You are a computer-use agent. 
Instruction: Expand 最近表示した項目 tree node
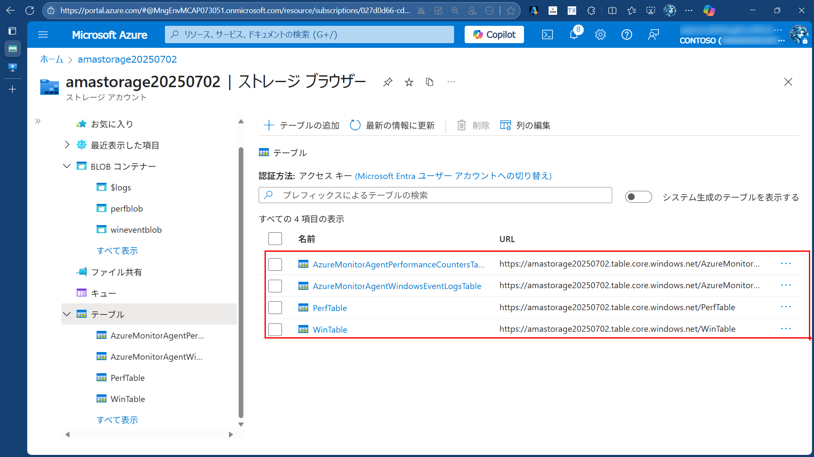pos(67,145)
